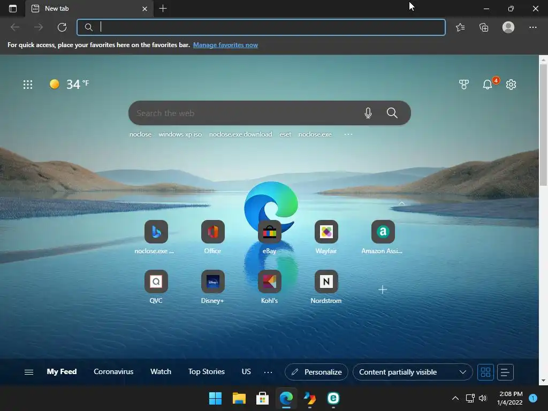Open the profile avatar
This screenshot has height=411, width=548.
pyautogui.click(x=508, y=27)
